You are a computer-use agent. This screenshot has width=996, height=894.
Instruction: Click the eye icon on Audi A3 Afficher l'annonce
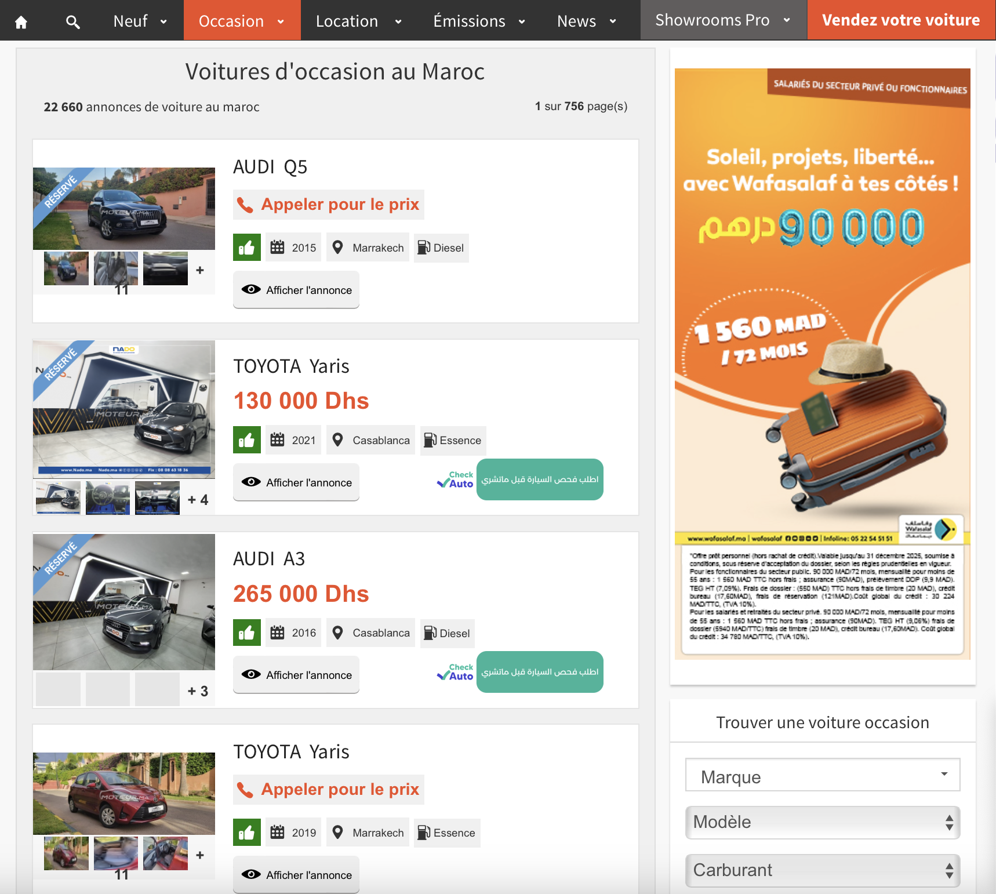pos(251,674)
